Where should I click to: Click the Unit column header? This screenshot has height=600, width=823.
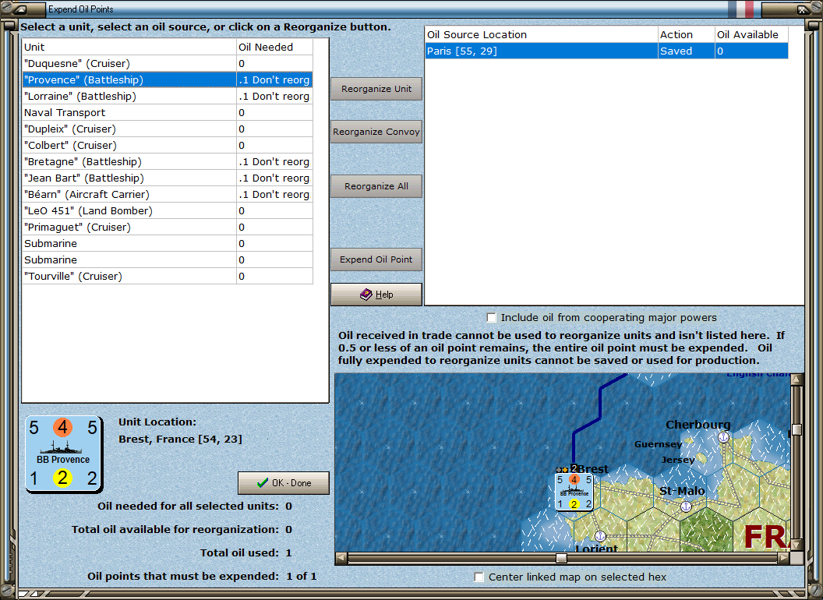129,47
